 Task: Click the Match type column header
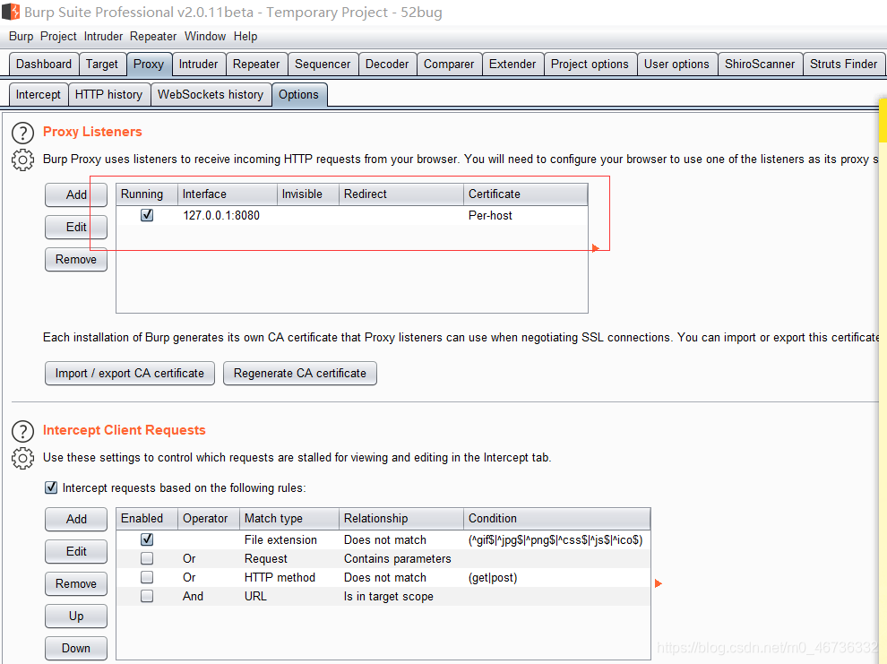[289, 518]
